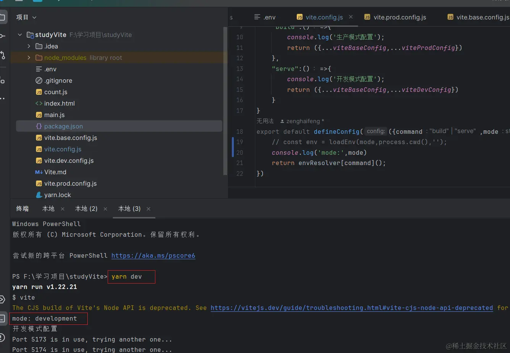510x353 pixels.
Task: Open the aka.ms/pscore6 link
Action: 153,255
